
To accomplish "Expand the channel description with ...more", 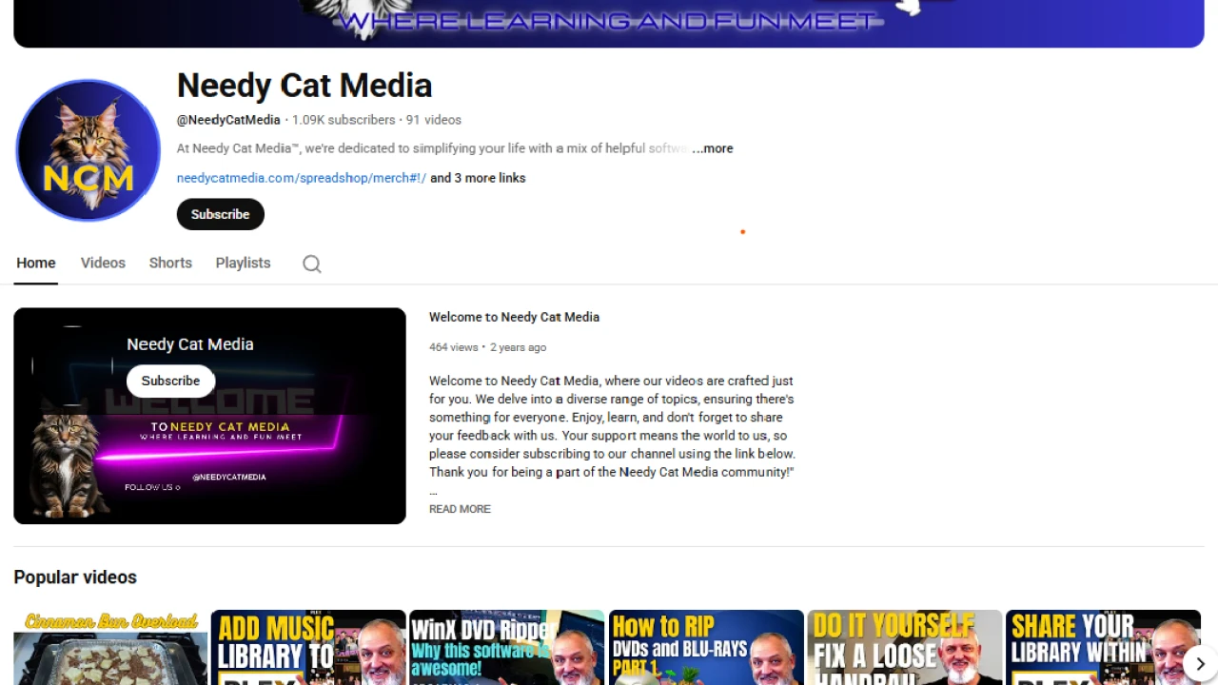I will pos(713,148).
